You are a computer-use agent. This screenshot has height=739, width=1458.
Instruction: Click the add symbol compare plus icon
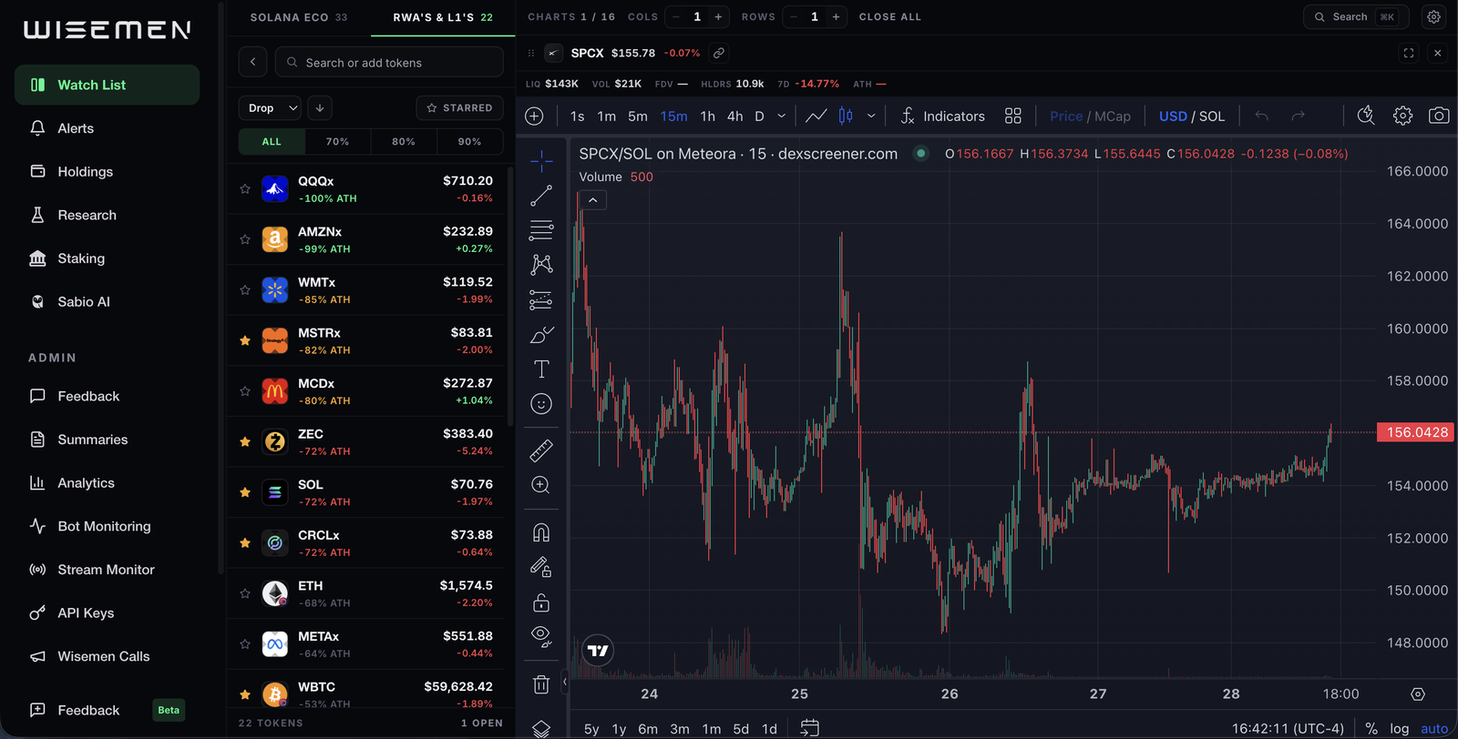pos(535,116)
